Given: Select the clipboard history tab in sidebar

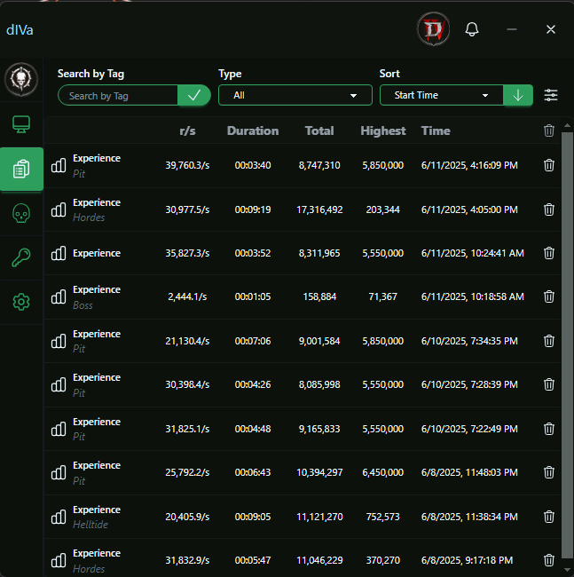Looking at the screenshot, I should tap(21, 169).
